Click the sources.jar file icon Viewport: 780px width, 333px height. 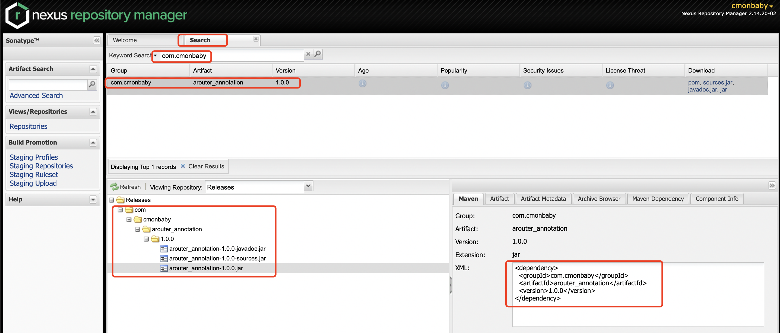coord(164,258)
